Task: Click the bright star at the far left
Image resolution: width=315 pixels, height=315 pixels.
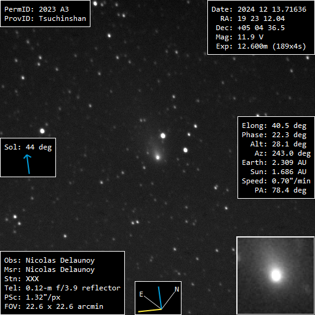Action: pos(42,131)
